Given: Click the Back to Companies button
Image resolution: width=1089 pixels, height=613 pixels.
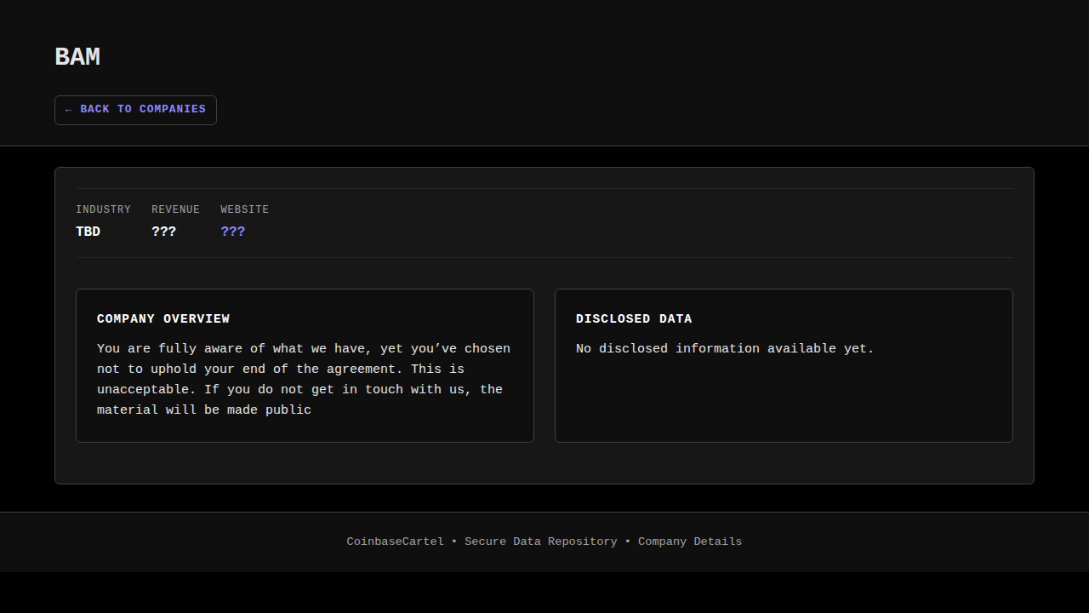Looking at the screenshot, I should pos(135,110).
